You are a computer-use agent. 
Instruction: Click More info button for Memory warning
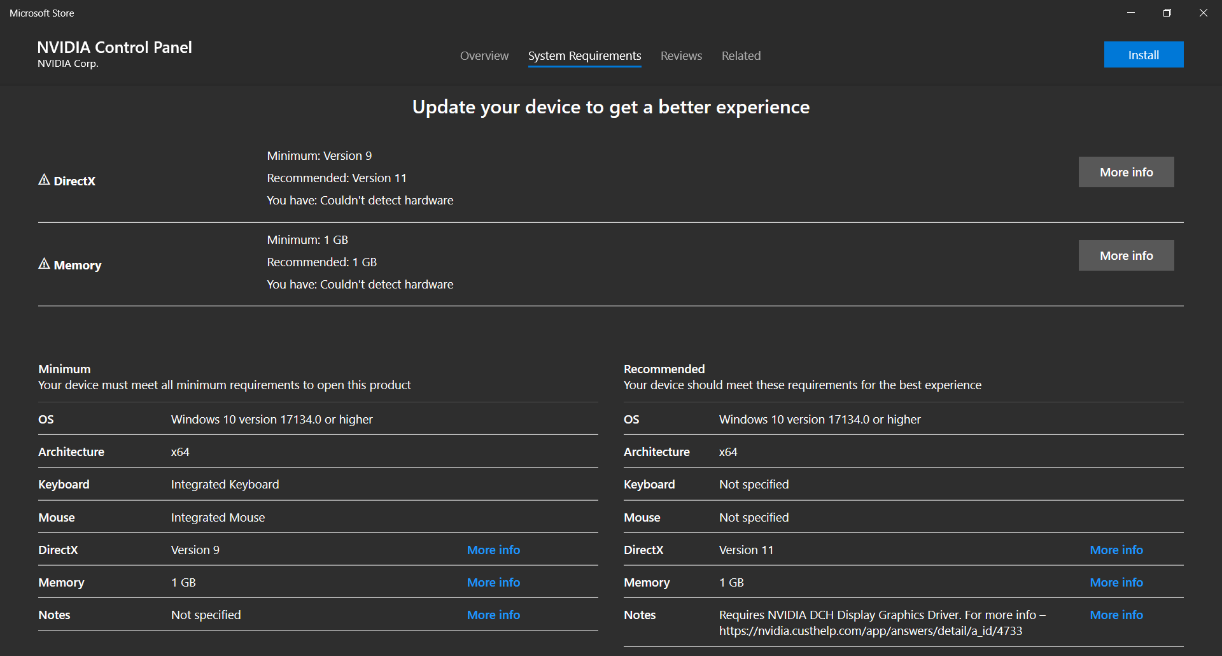click(1126, 255)
